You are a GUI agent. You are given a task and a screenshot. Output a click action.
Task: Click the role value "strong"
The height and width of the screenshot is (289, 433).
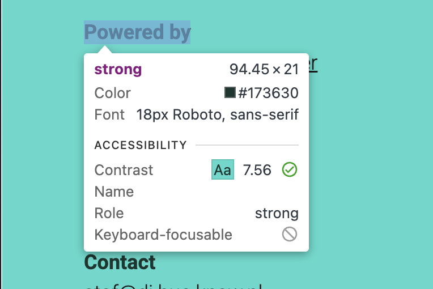tap(277, 213)
